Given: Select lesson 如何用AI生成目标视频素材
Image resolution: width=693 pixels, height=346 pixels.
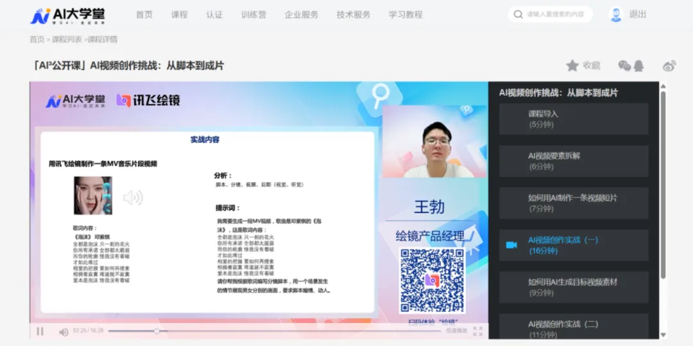Looking at the screenshot, I should pos(574,287).
